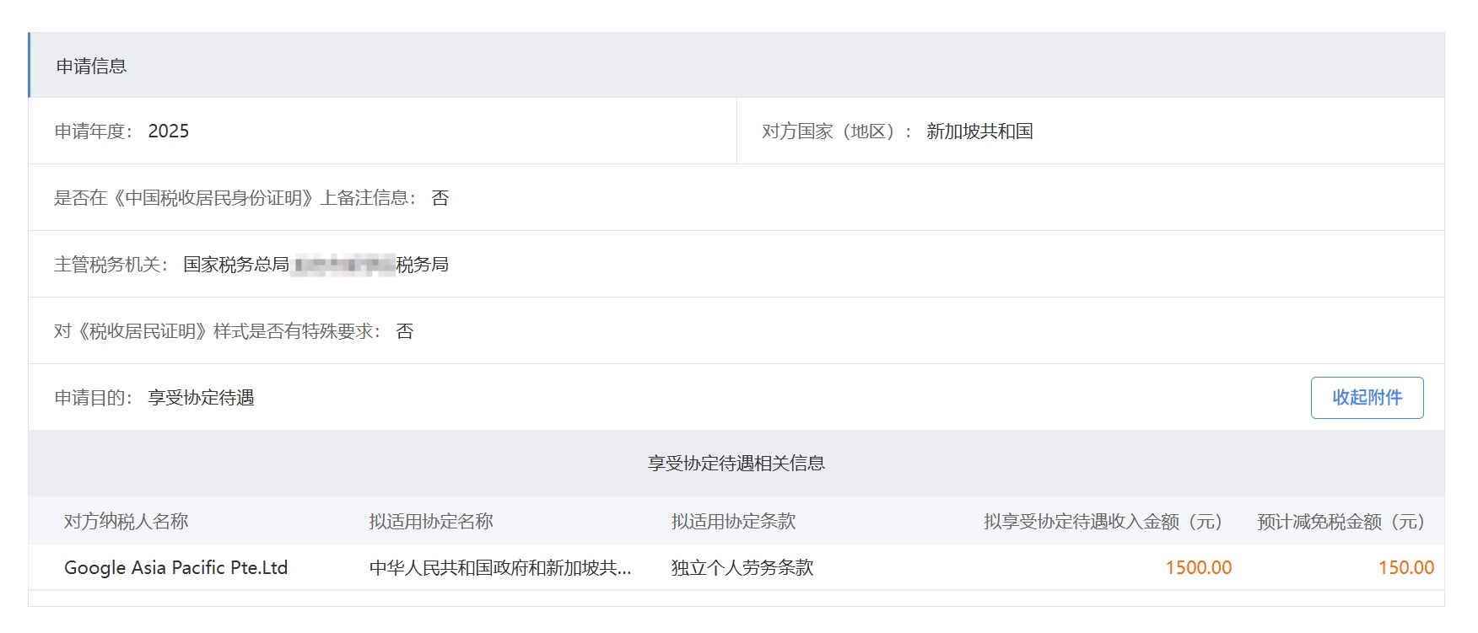Click the 预计减免税金额 column header
This screenshot has width=1478, height=633.
point(1340,522)
